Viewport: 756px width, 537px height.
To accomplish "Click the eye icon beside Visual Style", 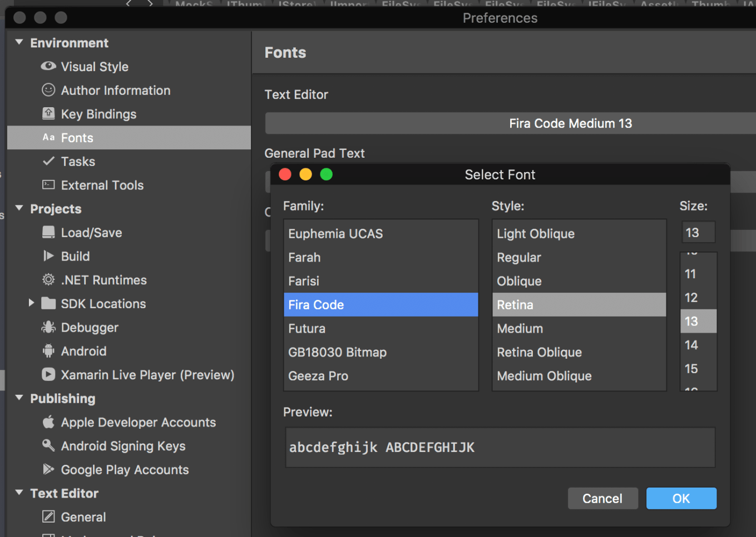I will 48,66.
